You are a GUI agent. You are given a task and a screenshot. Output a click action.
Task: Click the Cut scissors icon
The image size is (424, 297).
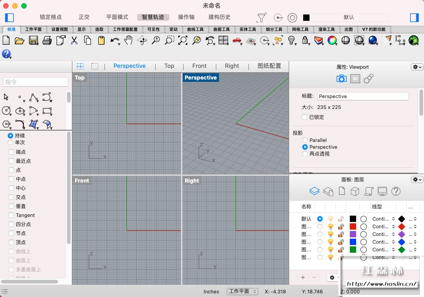click(x=74, y=41)
